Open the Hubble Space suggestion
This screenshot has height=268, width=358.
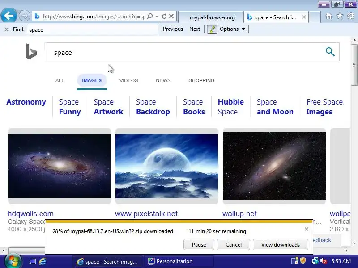coord(230,107)
